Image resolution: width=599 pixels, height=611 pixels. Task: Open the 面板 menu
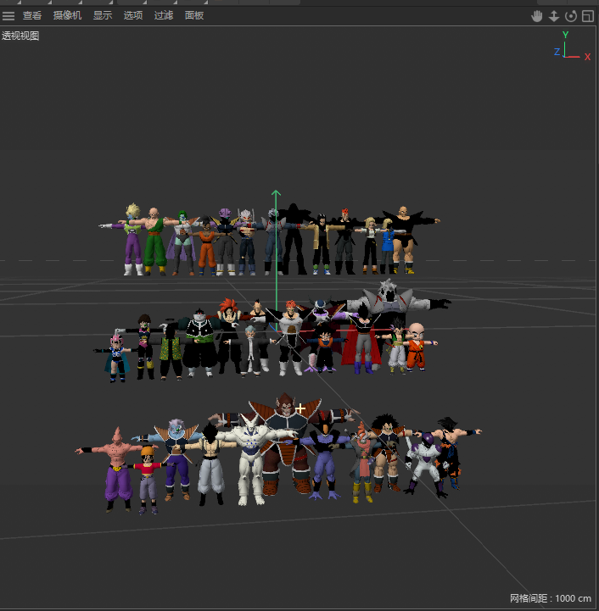pyautogui.click(x=194, y=15)
